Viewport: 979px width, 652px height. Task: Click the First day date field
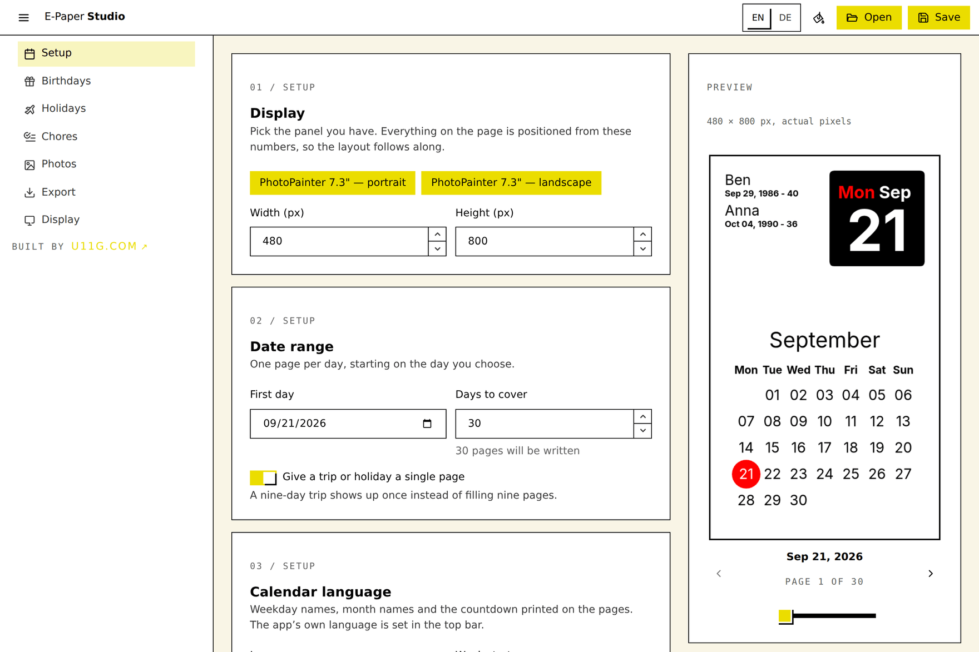[x=348, y=424]
